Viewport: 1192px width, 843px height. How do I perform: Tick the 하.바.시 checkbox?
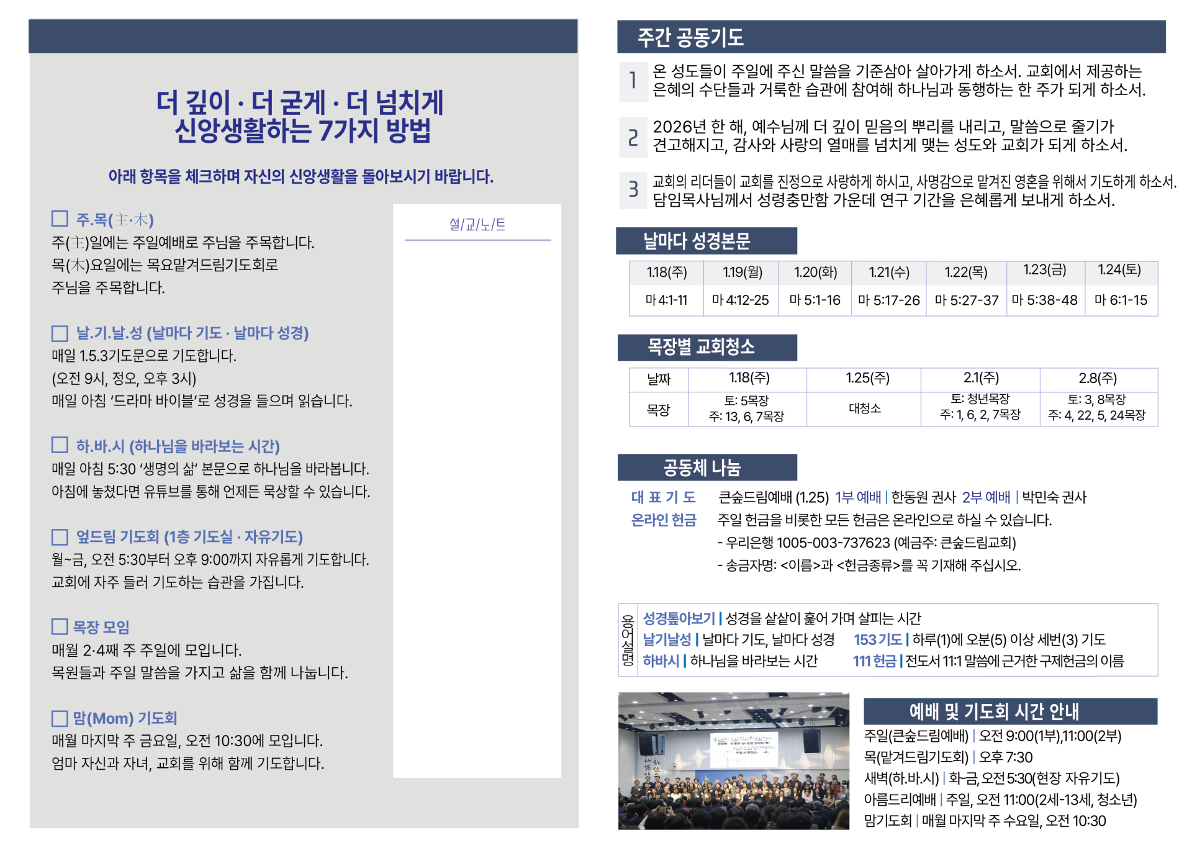(x=60, y=445)
